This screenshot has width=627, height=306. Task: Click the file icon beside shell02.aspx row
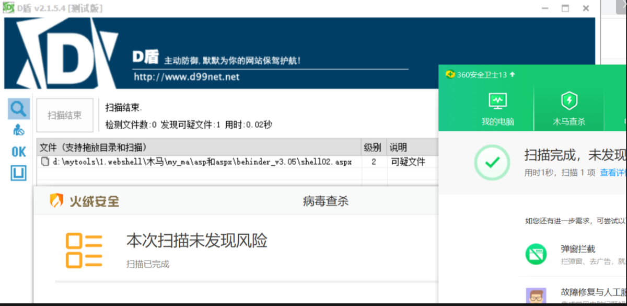45,162
